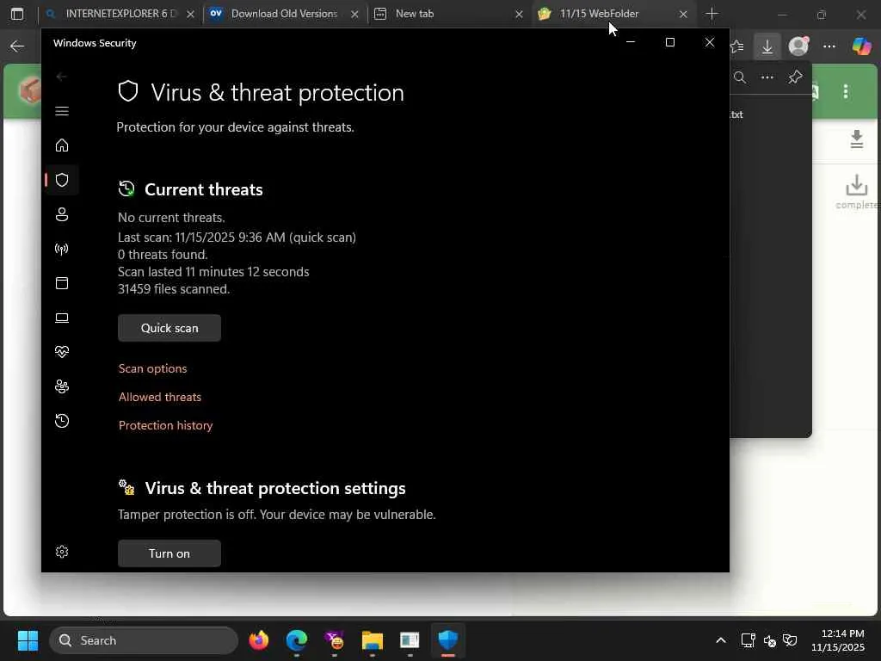Close the 11/15 WebFolder tab
Screen dimensions: 881x661
point(683,14)
